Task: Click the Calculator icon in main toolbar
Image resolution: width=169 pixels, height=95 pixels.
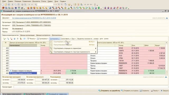Action: (75, 4)
